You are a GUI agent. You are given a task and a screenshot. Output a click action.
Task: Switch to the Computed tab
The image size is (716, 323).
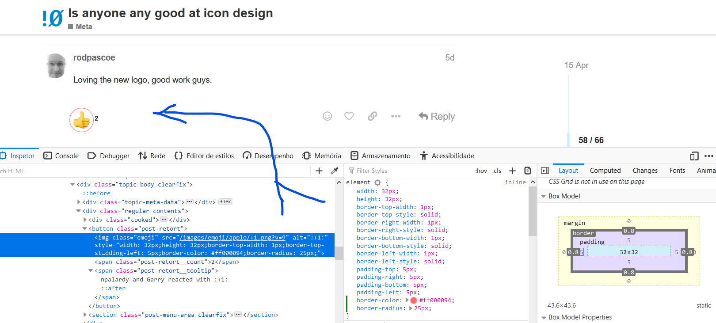click(x=605, y=171)
